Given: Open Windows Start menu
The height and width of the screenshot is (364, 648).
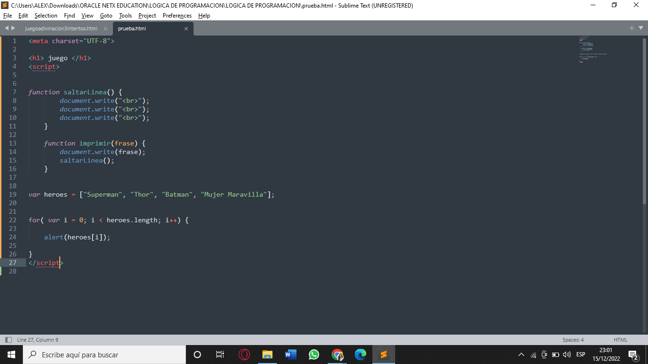Looking at the screenshot, I should tap(11, 355).
